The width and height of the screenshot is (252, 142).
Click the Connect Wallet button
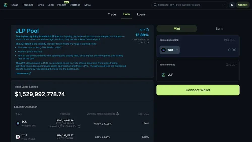coord(198,90)
